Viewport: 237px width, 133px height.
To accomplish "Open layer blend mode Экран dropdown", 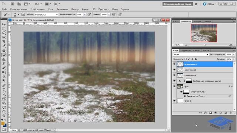I will (191, 54).
